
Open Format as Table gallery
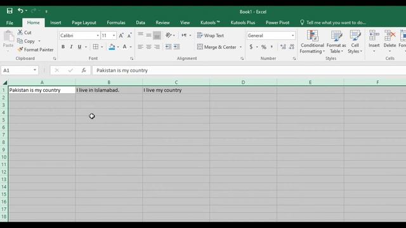pyautogui.click(x=336, y=42)
